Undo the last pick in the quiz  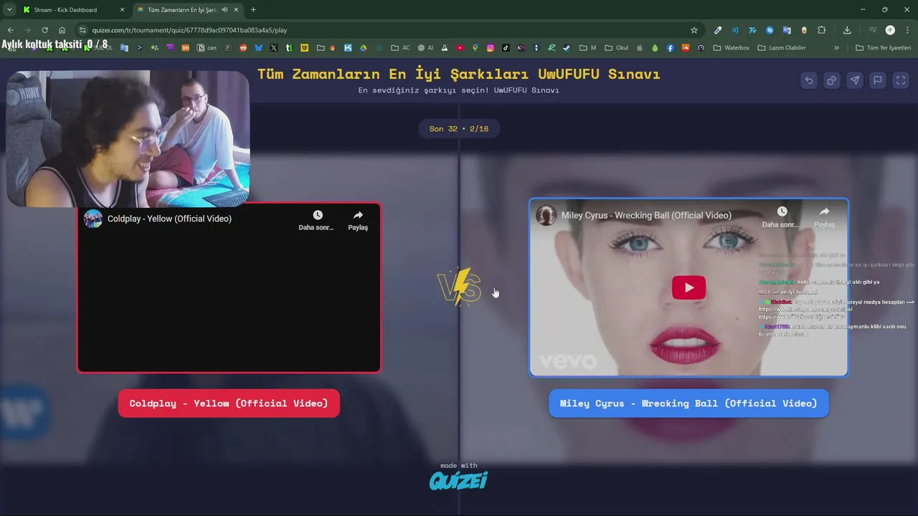tap(809, 80)
